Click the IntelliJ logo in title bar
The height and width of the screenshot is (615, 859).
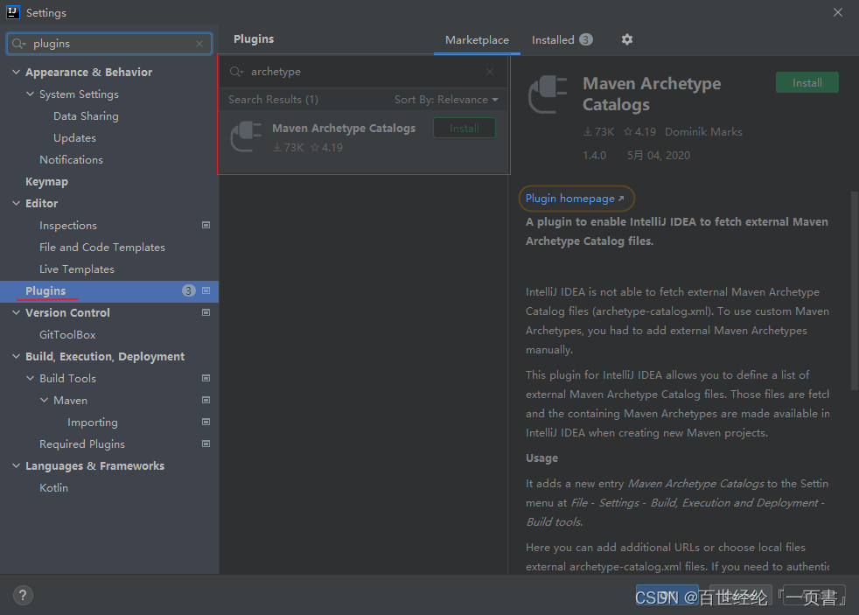(12, 12)
